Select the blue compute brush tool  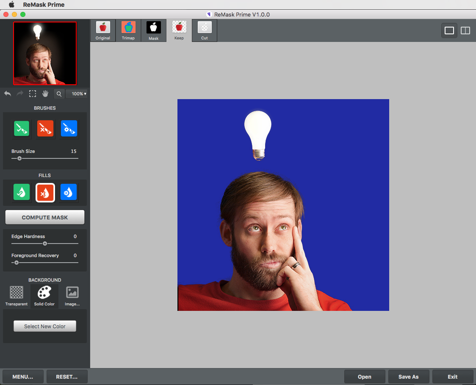coord(69,128)
